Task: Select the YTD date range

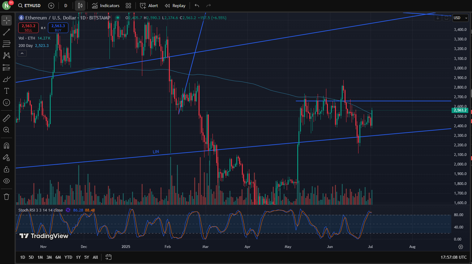Action: [x=68, y=257]
